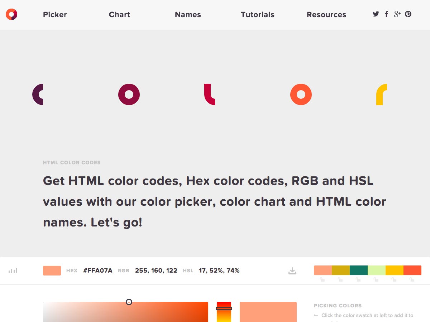Image resolution: width=430 pixels, height=322 pixels.
Task: Toggle the lock under the dark green palette swatch
Action: click(358, 279)
